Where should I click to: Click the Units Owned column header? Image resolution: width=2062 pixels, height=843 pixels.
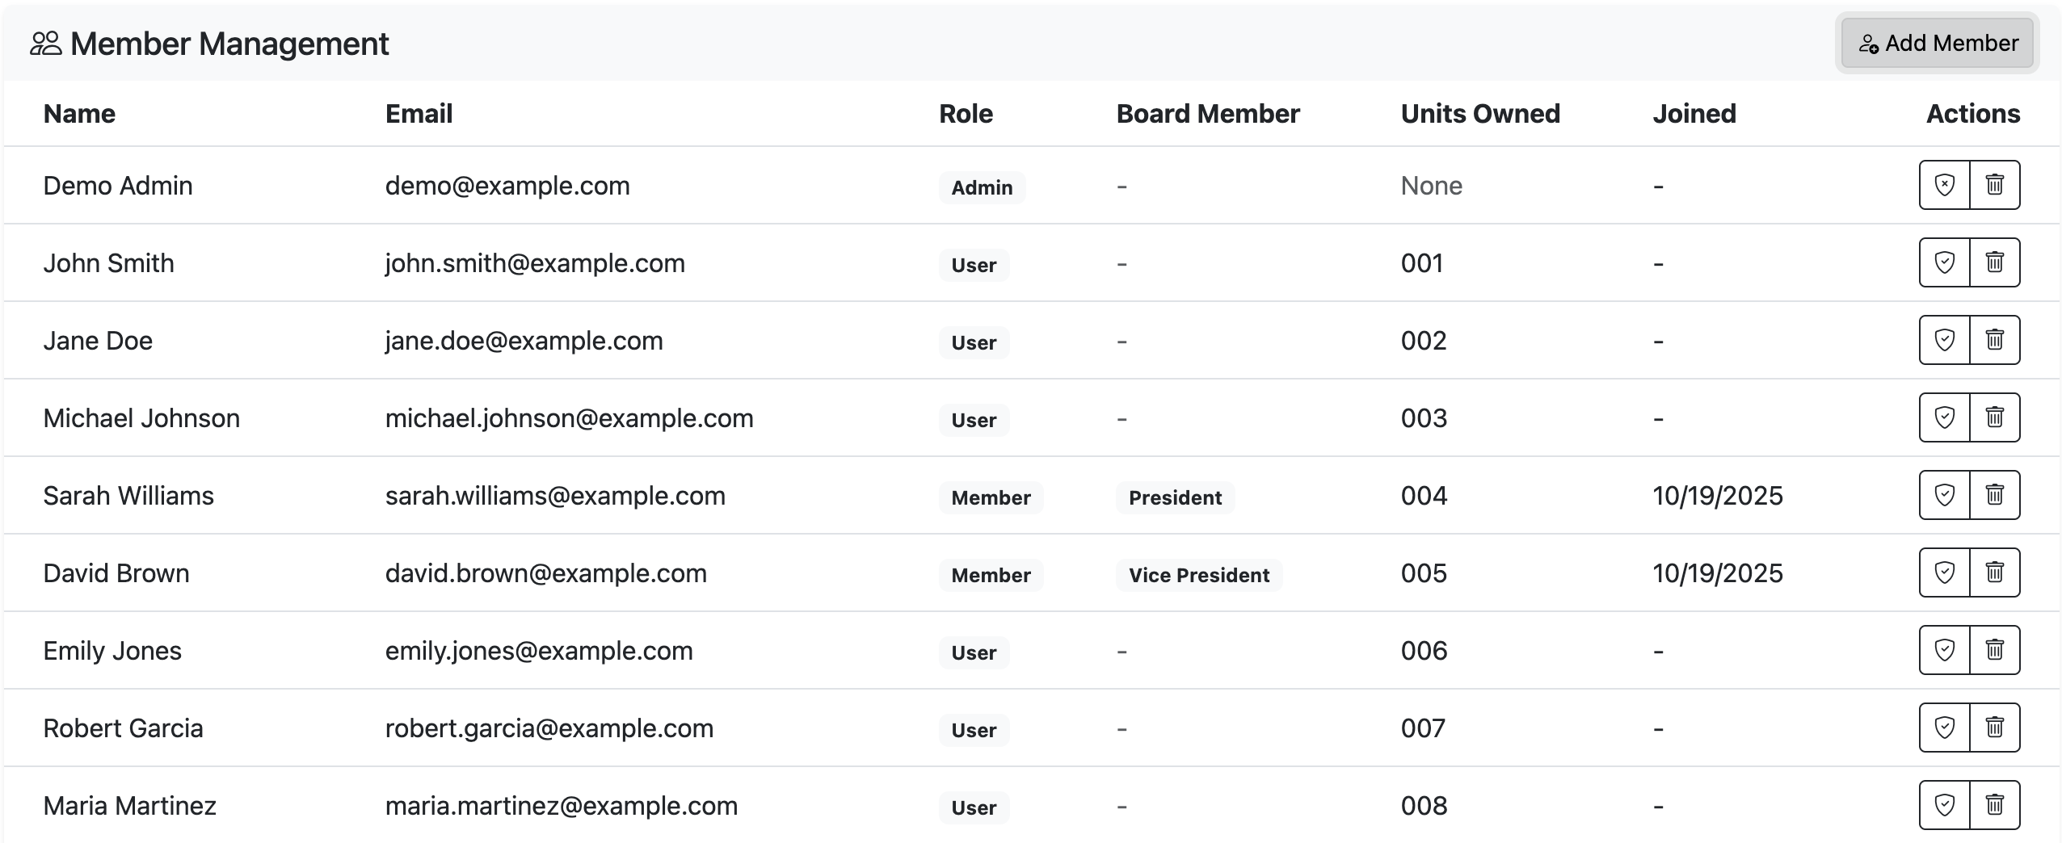1479,114
